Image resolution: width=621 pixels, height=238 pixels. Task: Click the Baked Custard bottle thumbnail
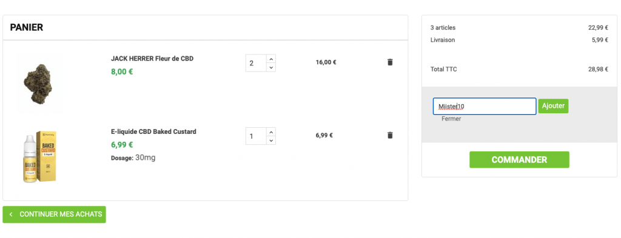coord(39,157)
